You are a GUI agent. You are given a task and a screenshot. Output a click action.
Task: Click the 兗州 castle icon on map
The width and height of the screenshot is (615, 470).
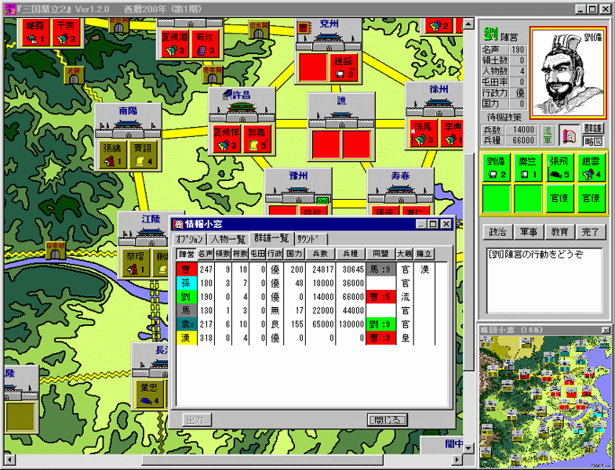328,41
